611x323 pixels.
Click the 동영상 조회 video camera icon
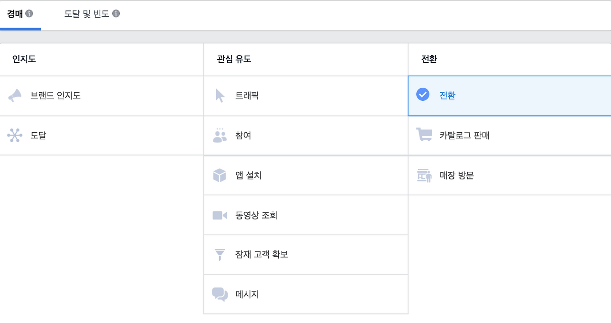[219, 215]
